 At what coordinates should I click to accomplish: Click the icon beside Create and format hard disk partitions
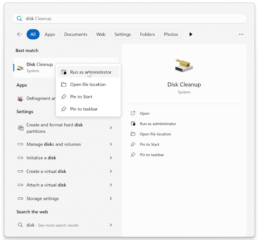tap(20, 128)
